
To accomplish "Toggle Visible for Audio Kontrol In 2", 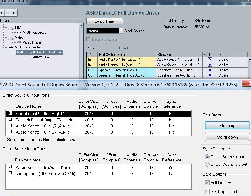I will pos(210,65).
